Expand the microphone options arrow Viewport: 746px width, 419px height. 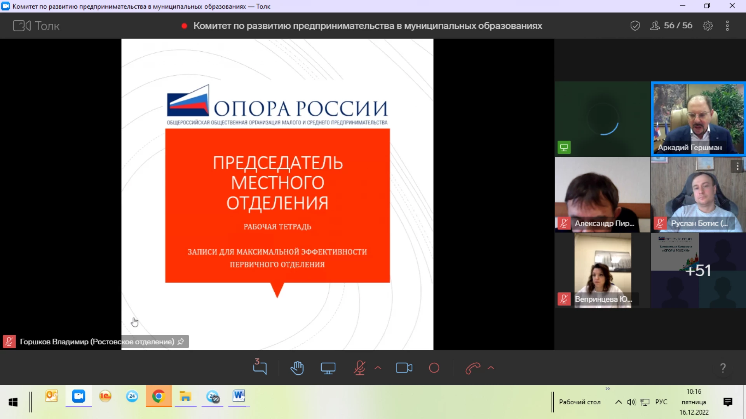378,368
